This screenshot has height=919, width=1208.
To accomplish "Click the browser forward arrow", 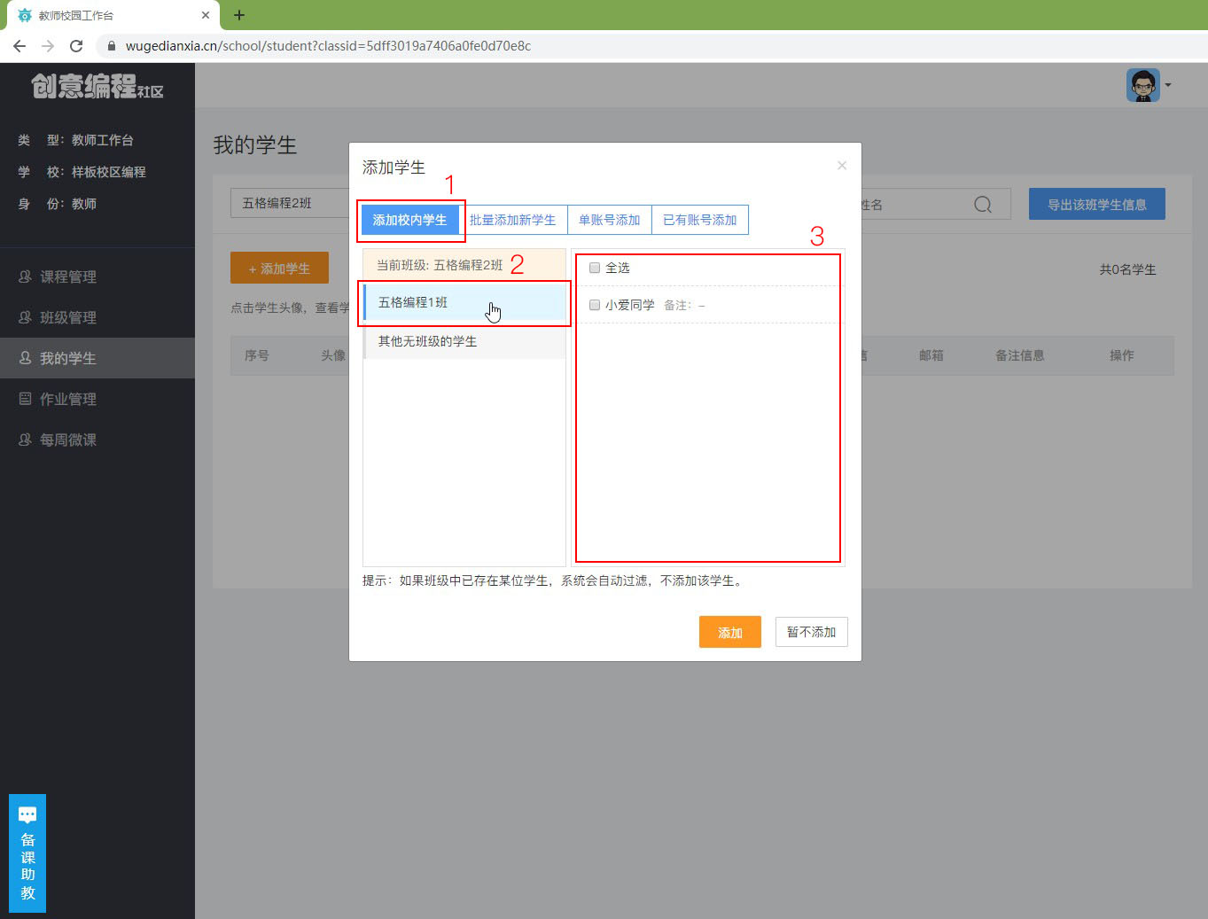I will 48,46.
